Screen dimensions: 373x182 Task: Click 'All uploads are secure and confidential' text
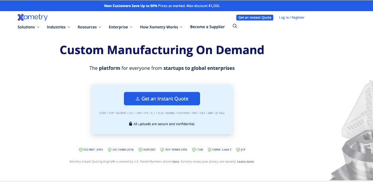pos(164,124)
